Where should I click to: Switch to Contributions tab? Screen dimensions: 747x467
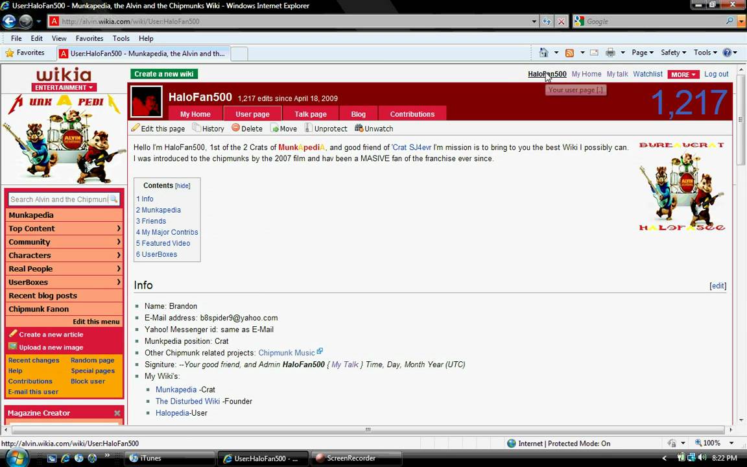pyautogui.click(x=412, y=114)
